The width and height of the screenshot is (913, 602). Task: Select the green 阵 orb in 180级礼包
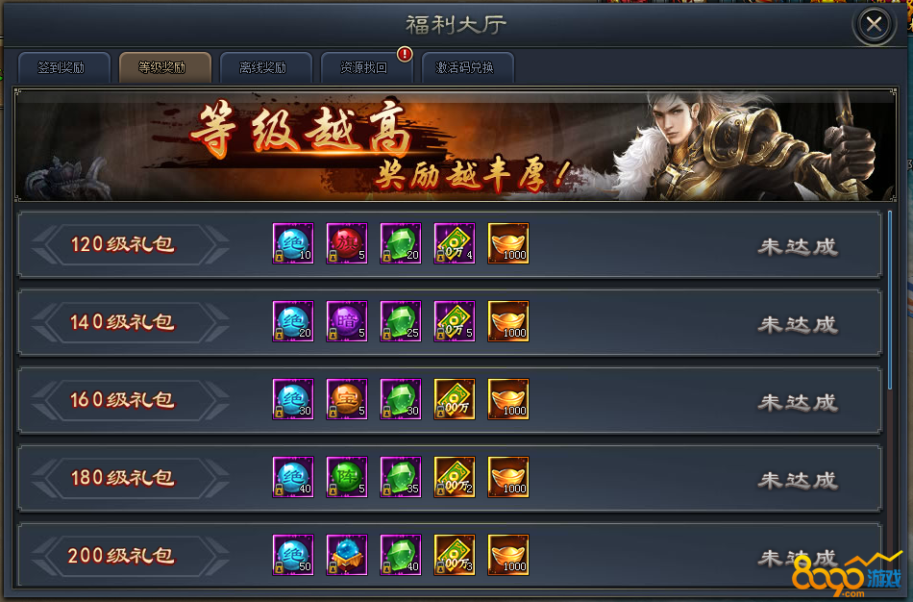346,477
